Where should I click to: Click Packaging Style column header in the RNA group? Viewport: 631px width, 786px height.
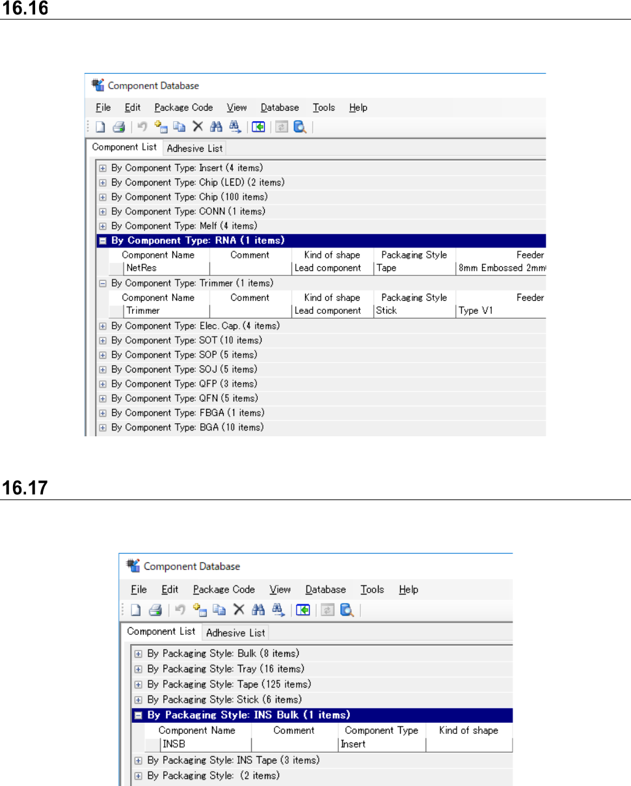(414, 255)
